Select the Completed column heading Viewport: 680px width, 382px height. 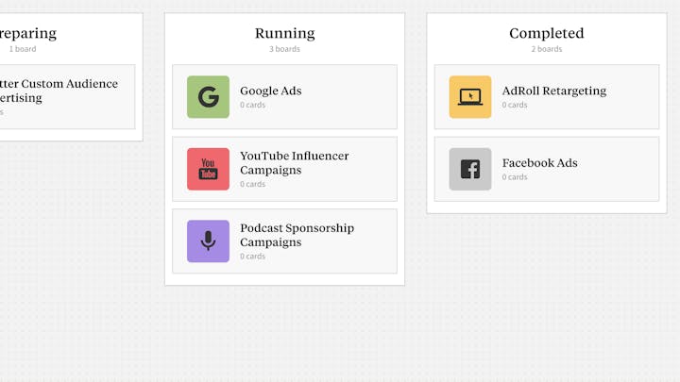tap(547, 33)
